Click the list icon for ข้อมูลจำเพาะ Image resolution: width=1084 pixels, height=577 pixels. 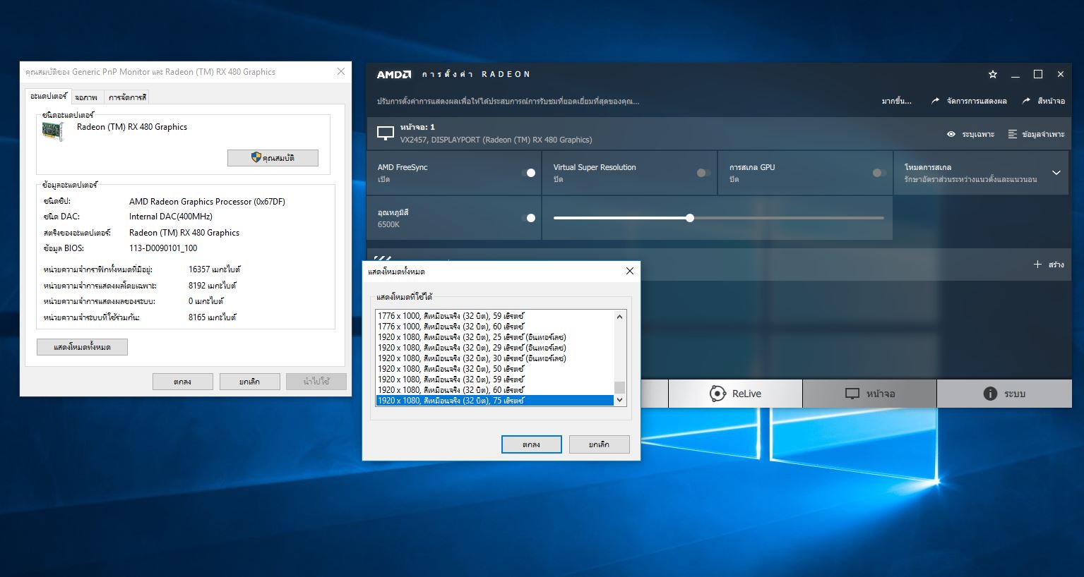click(x=1013, y=134)
